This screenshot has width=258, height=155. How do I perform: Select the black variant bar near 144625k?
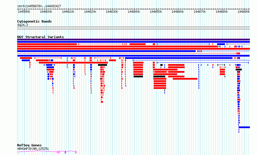(103, 65)
